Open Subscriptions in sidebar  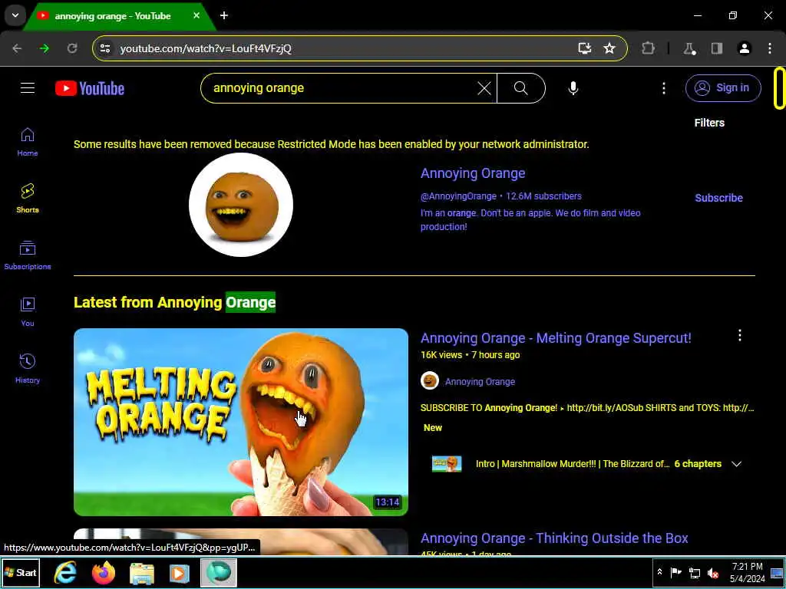click(x=28, y=255)
